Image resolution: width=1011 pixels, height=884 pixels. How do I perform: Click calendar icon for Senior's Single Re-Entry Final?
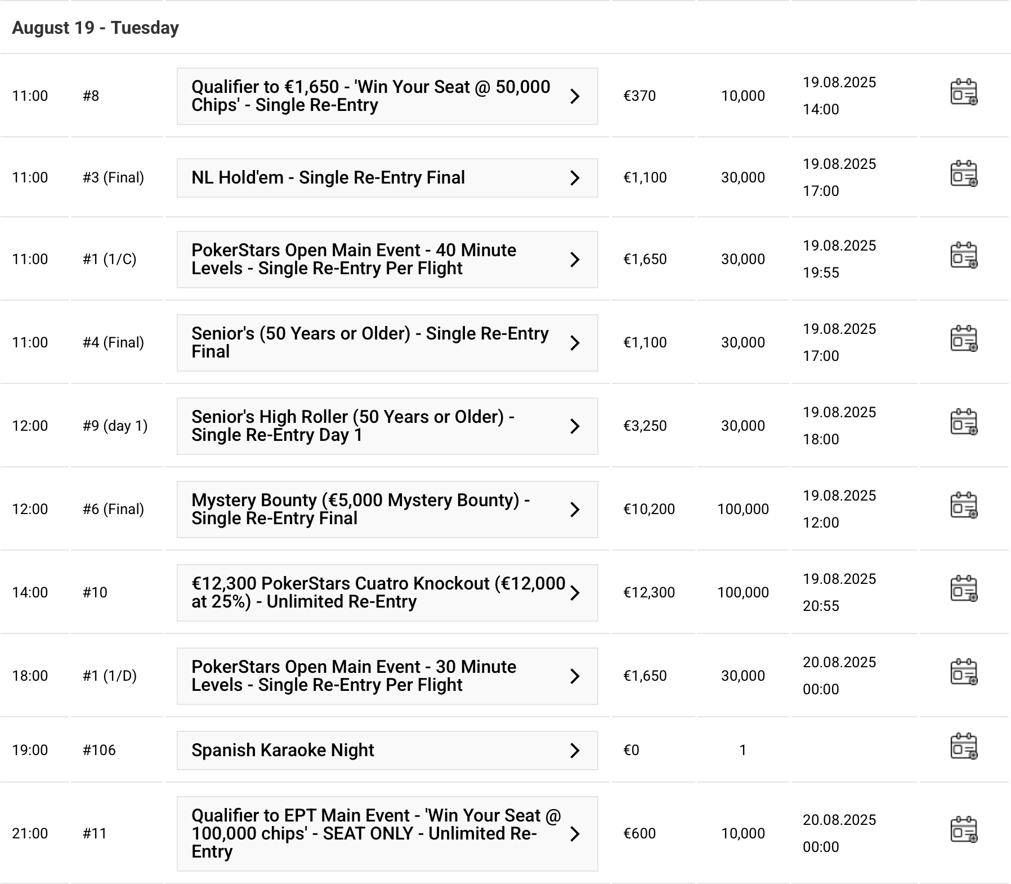coord(964,339)
